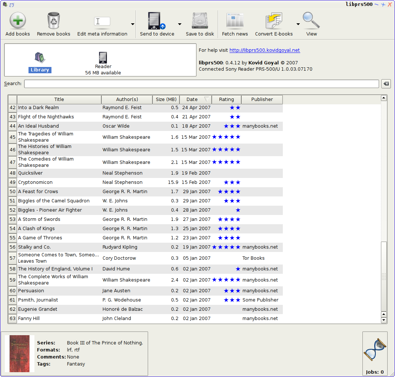
Task: Select 'The History of England, Volume I'
Action: tap(55, 269)
